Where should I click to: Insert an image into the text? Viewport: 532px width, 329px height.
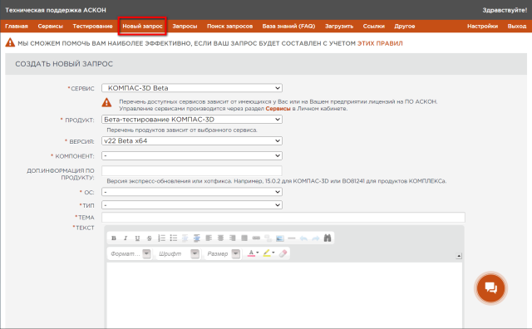280,238
